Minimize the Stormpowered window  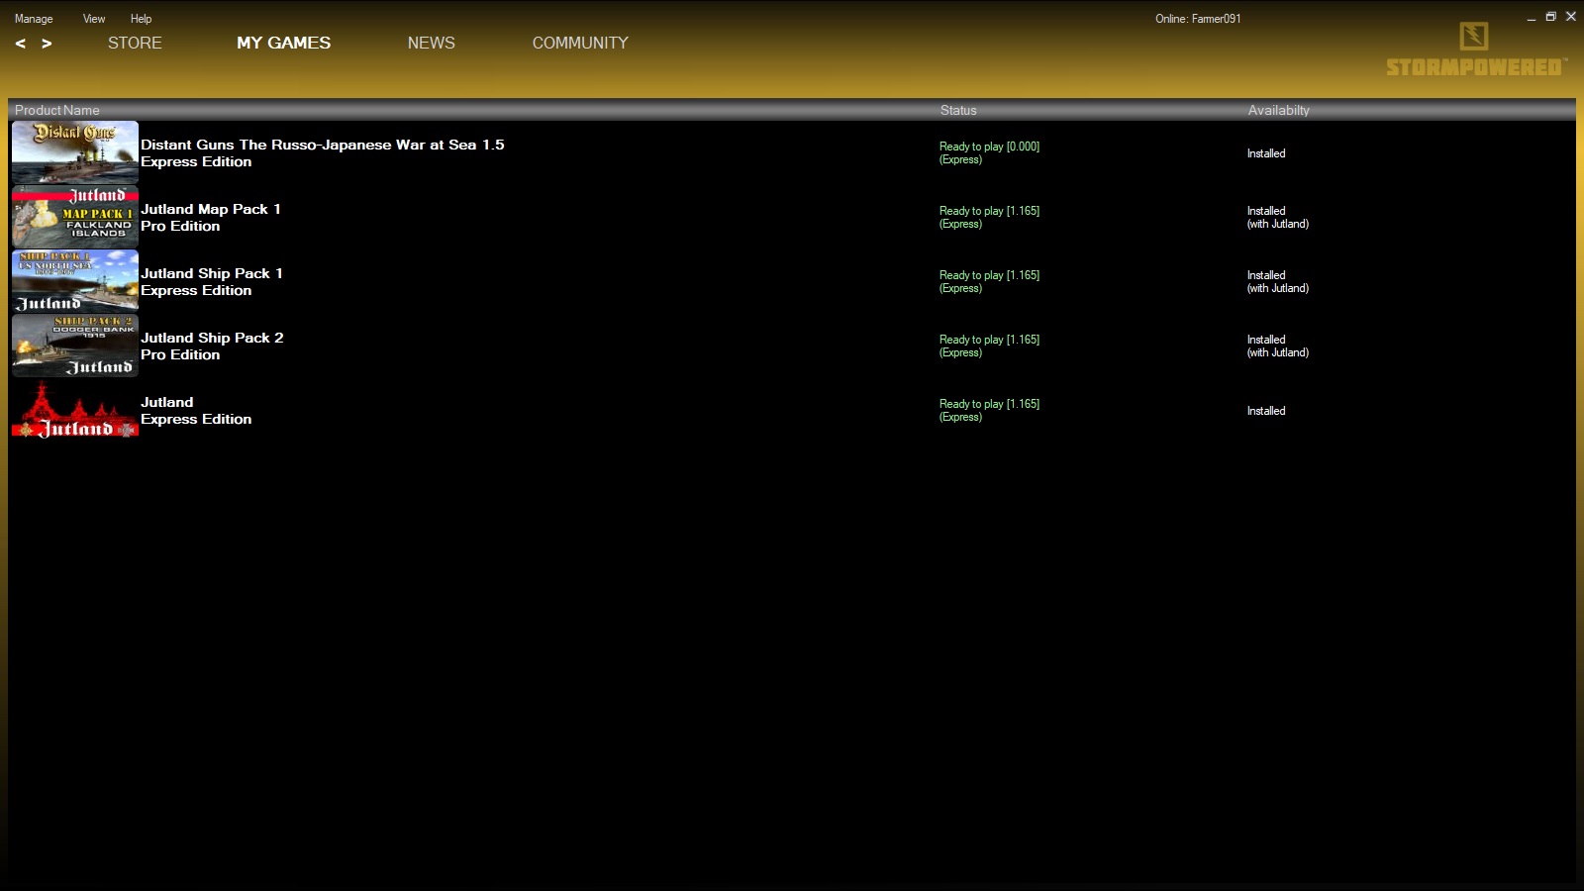[1532, 18]
